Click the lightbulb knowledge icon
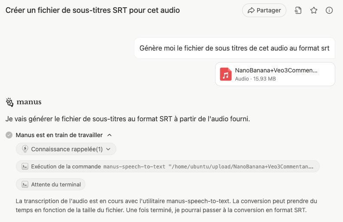Image resolution: width=343 pixels, height=222 pixels. (x=25, y=149)
